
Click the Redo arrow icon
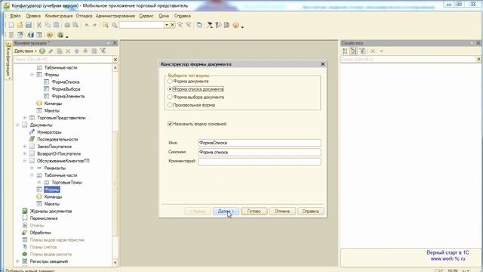click(x=94, y=25)
